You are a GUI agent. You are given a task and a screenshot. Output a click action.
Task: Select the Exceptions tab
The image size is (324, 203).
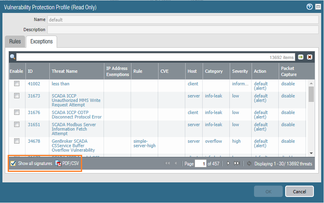coord(41,41)
